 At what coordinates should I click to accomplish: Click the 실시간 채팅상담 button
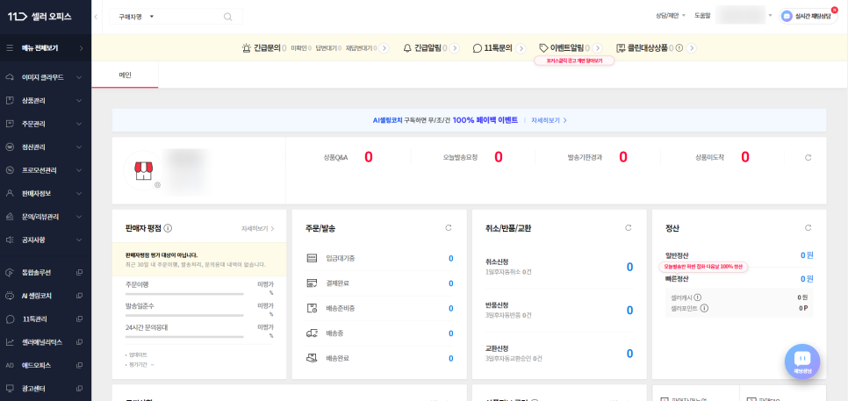tap(808, 16)
